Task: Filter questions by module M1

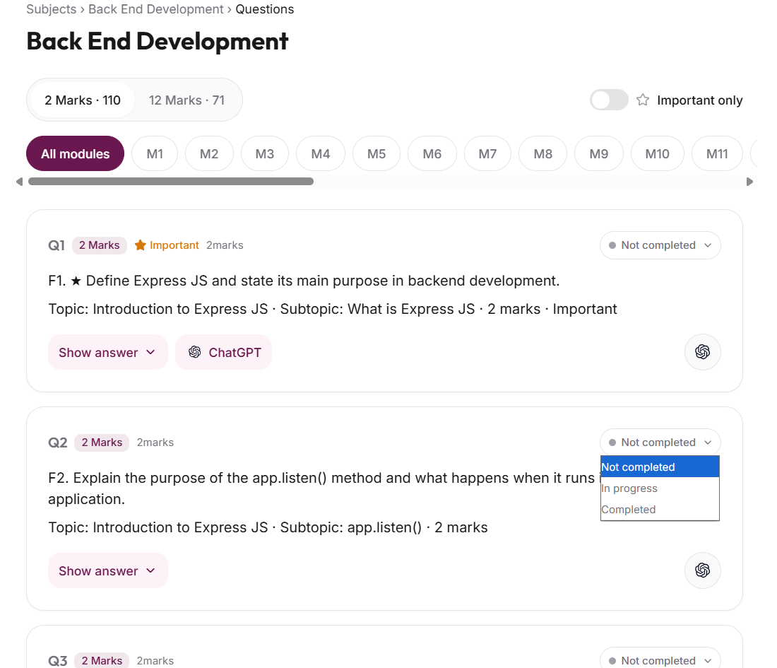Action: point(155,153)
